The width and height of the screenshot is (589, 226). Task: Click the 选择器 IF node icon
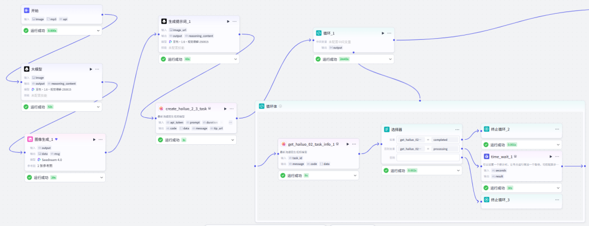tap(387, 129)
